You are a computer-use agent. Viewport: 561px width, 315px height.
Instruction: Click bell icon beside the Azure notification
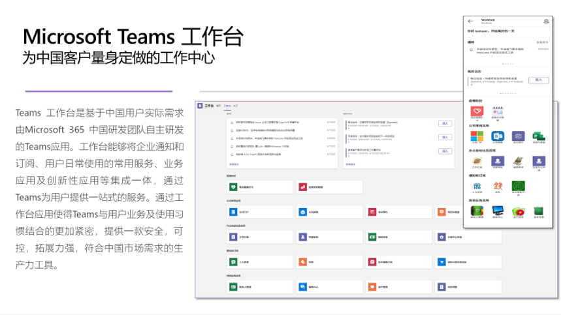click(232, 123)
